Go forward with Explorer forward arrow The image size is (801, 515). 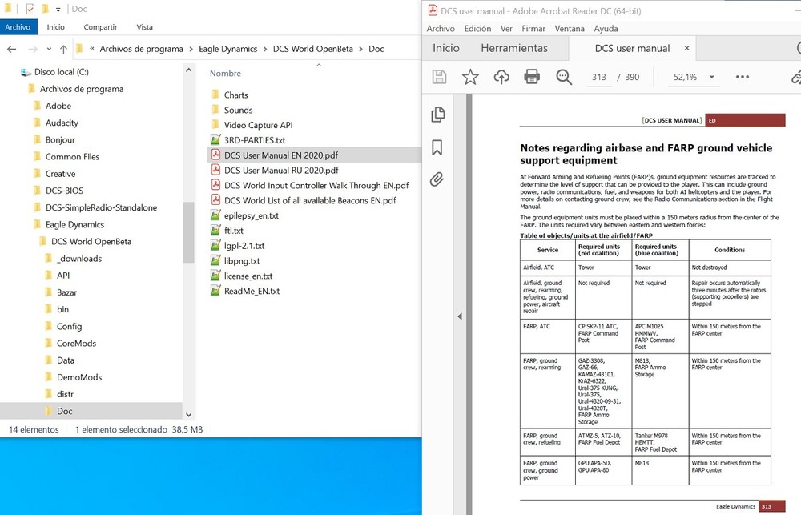pyautogui.click(x=33, y=49)
